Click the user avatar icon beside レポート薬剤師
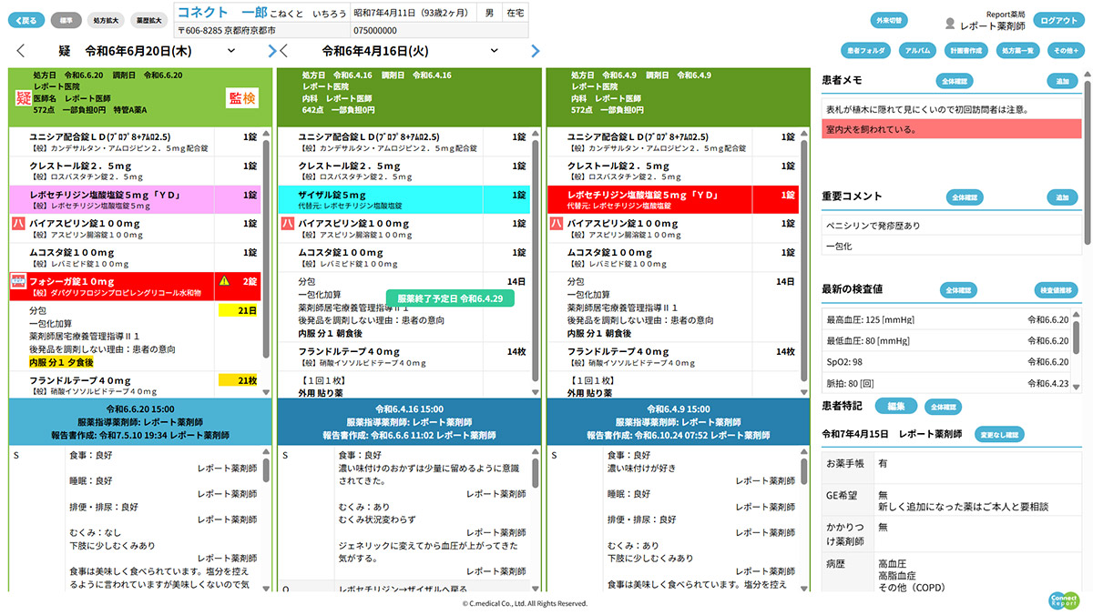Image resolution: width=1093 pixels, height=615 pixels. tap(951, 24)
